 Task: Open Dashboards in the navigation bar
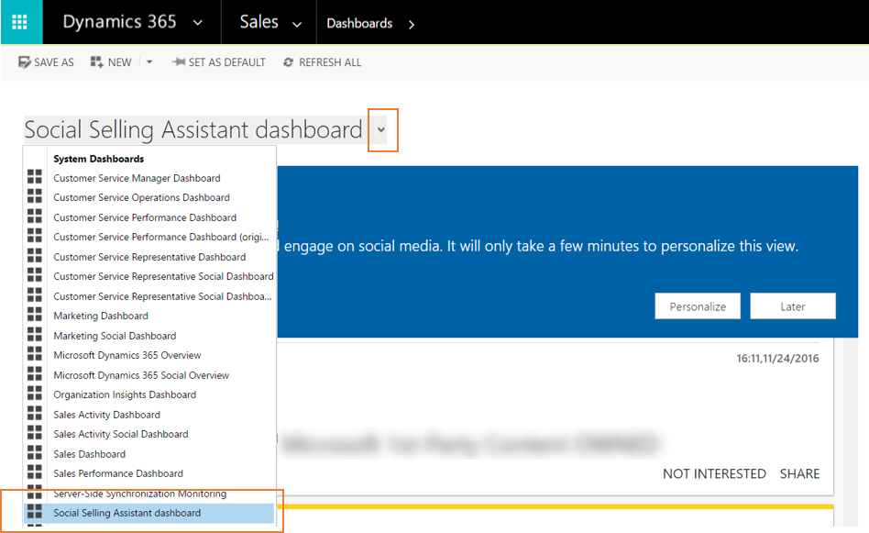359,23
